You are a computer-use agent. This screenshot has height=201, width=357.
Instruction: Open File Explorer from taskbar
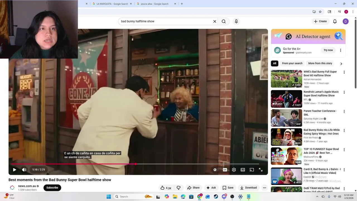coord(175,197)
